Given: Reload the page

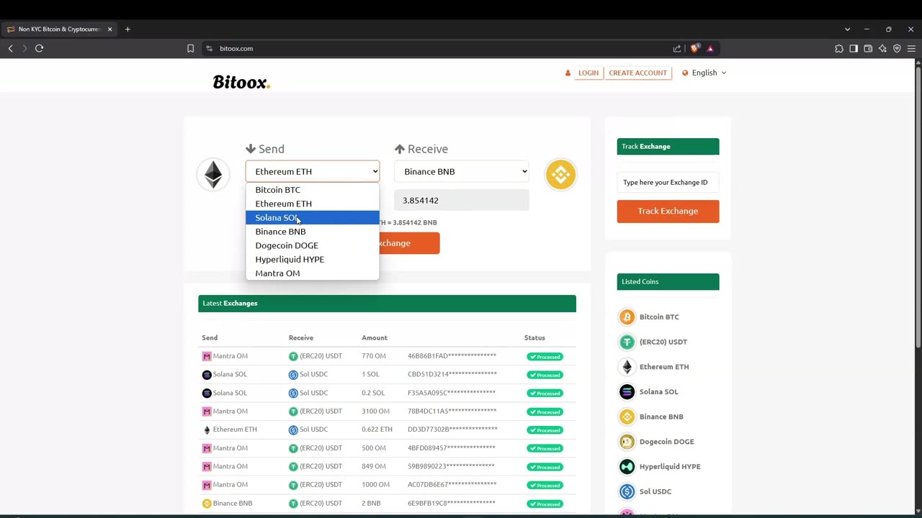Looking at the screenshot, I should click(x=39, y=48).
